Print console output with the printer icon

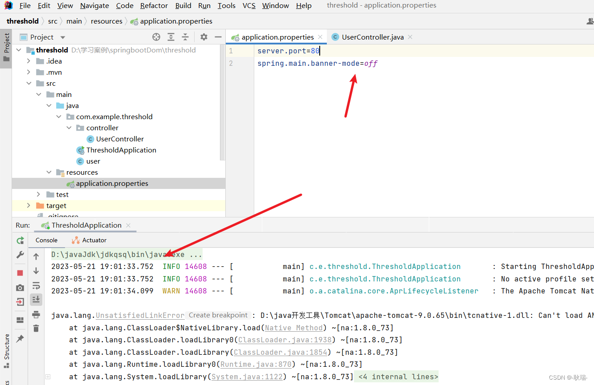point(36,314)
